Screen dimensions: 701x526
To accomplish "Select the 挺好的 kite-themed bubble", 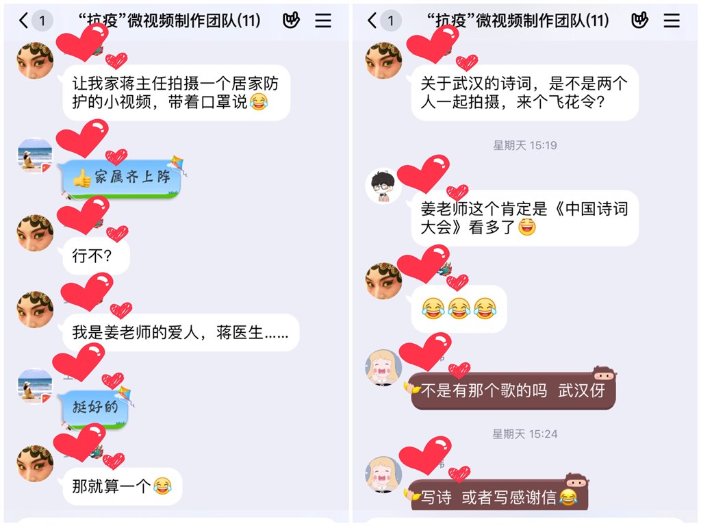I will point(95,408).
